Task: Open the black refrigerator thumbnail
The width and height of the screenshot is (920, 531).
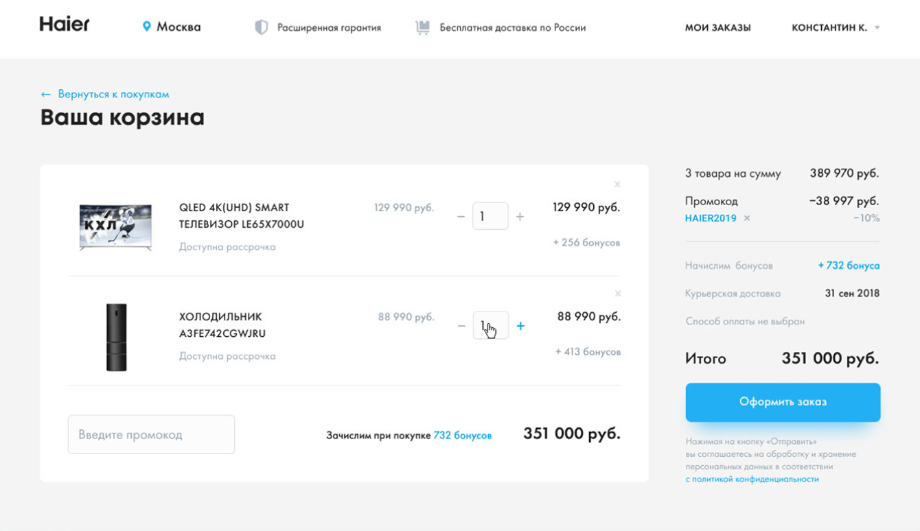Action: [117, 337]
